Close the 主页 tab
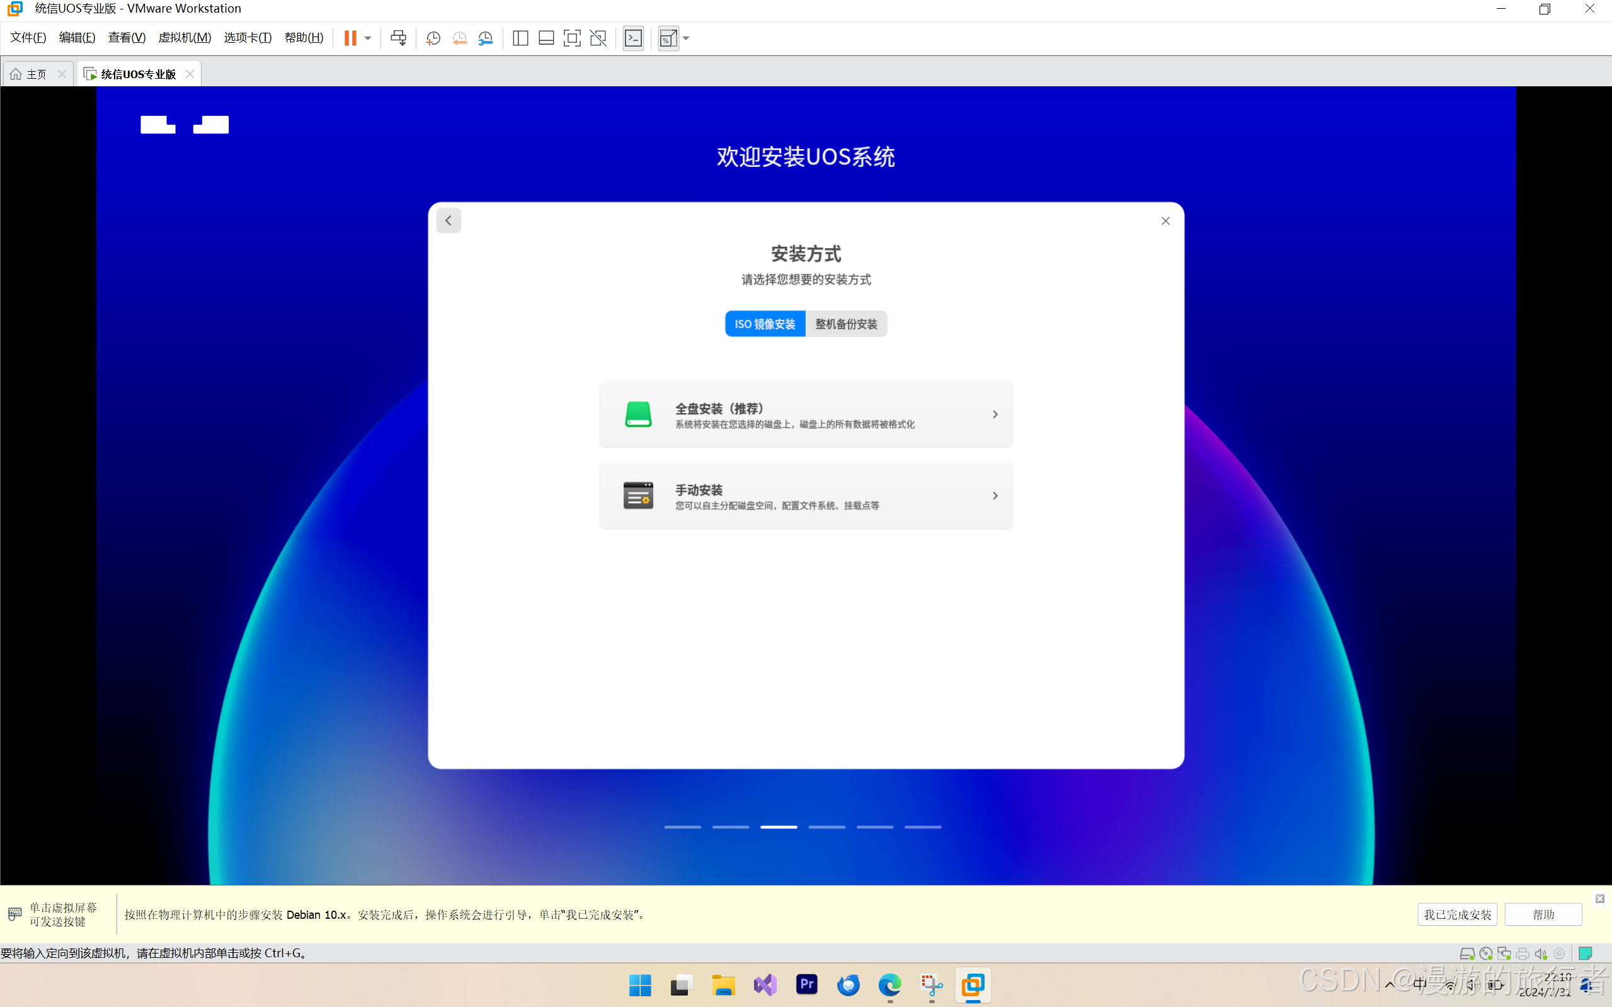This screenshot has width=1612, height=1007. pos(62,74)
